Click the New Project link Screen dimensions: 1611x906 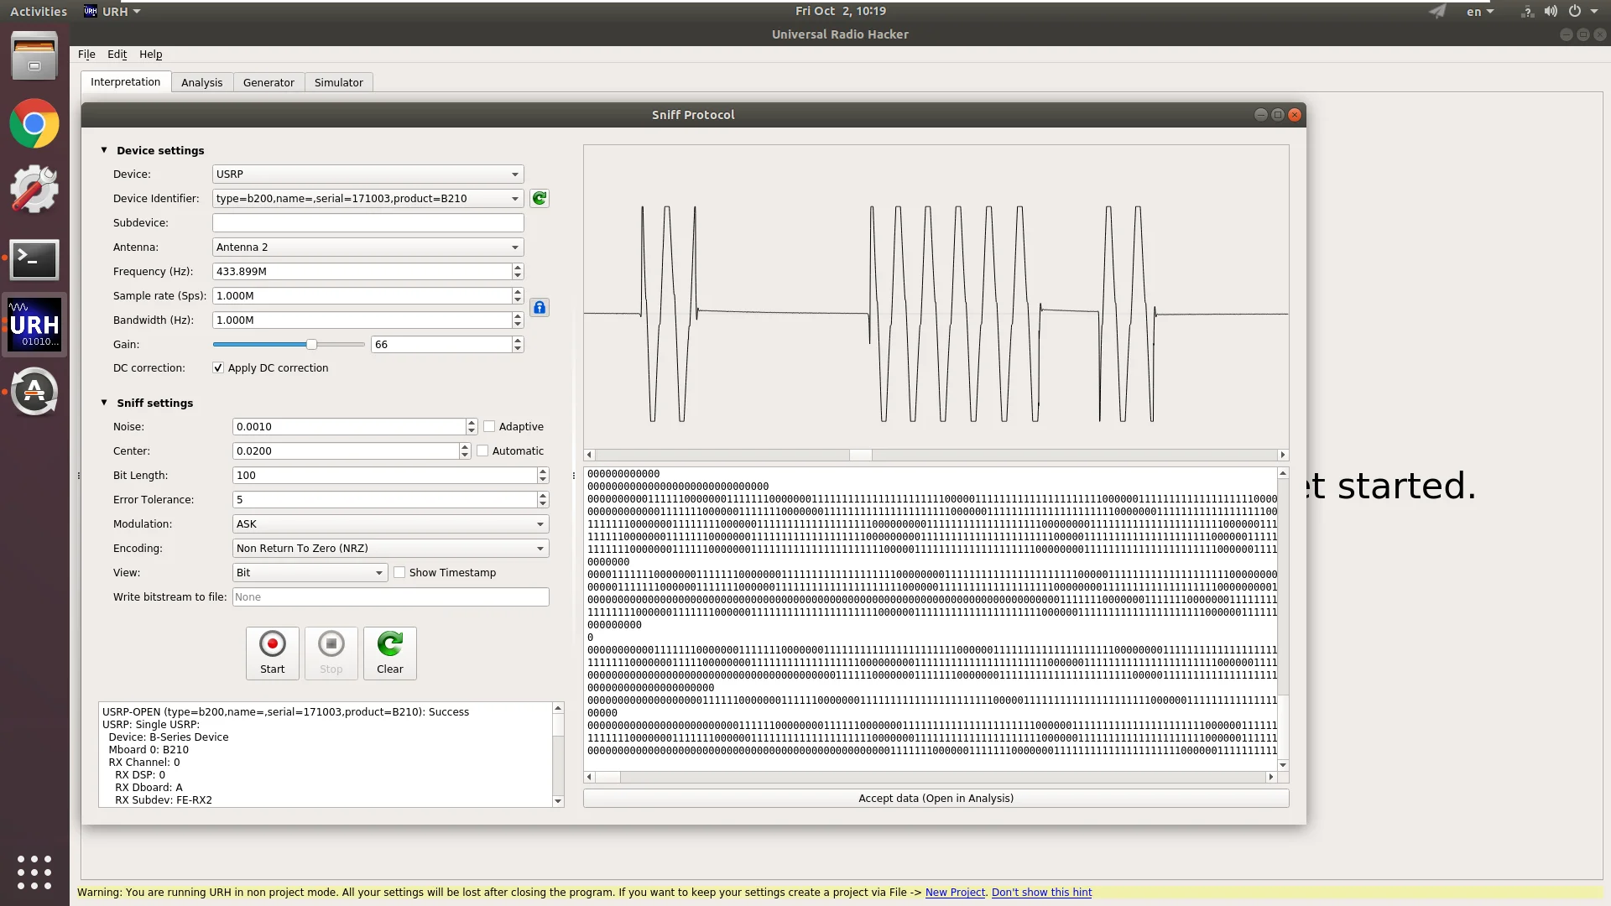coord(955,893)
